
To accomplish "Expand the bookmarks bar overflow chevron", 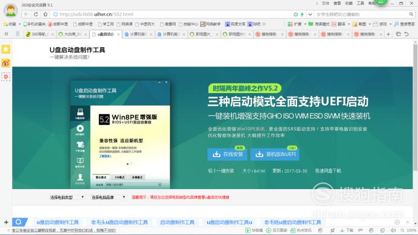I will point(264,24).
